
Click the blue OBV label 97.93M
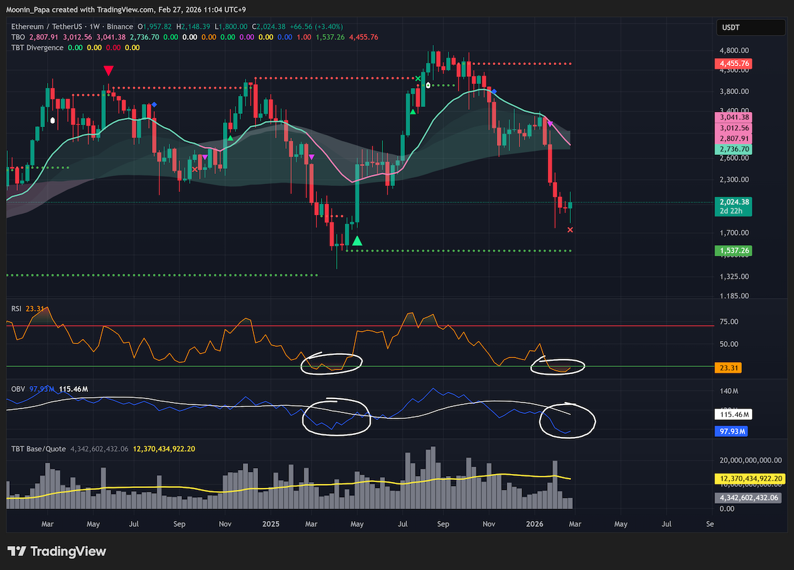pos(731,432)
